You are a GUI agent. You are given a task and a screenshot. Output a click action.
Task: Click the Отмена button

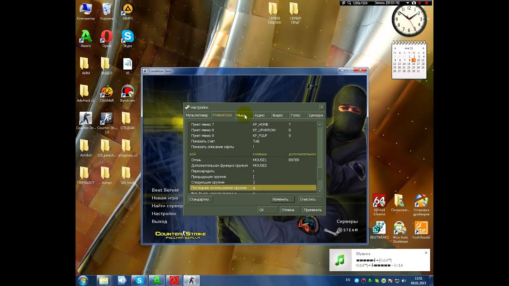pyautogui.click(x=290, y=210)
